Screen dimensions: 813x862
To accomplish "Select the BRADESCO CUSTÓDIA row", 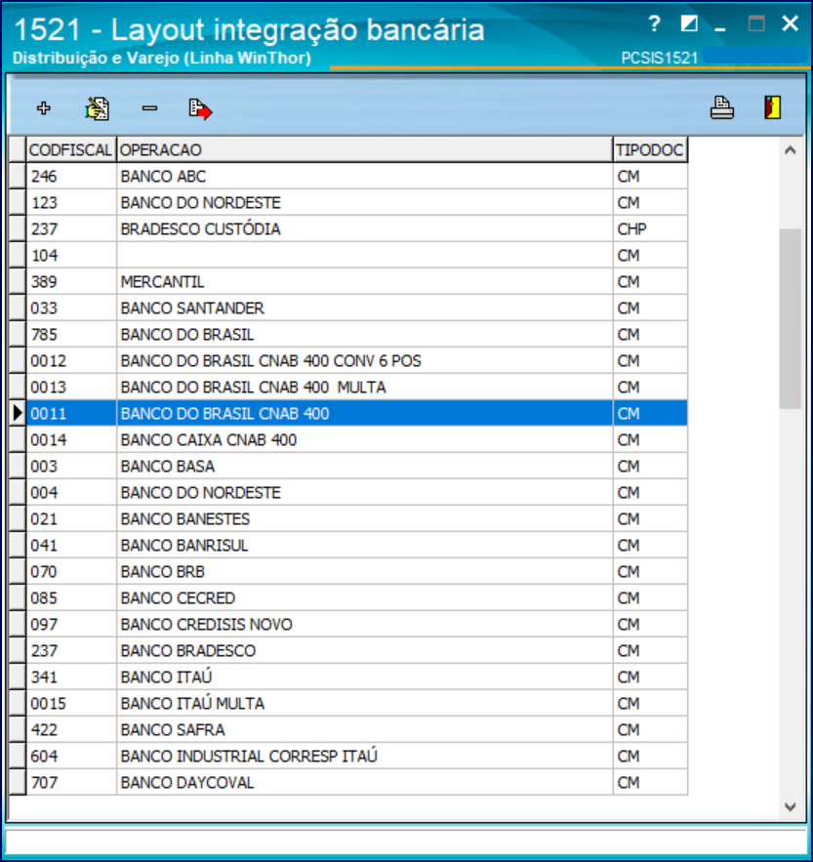I will coord(357,229).
